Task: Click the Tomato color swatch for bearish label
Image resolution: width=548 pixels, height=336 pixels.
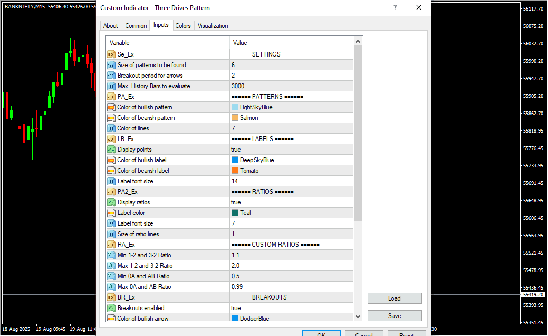Action: point(235,171)
